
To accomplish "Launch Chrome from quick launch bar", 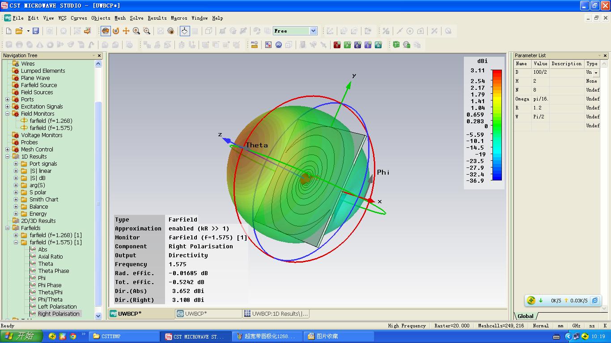I will coord(72,336).
